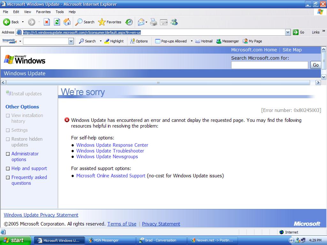Click Administrator options in sidebar
Image resolution: width=327 pixels, height=245 pixels.
(x=25, y=156)
